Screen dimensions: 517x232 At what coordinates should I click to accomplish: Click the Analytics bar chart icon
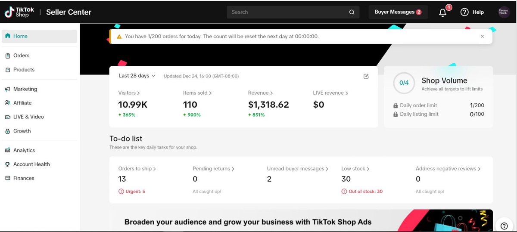tap(8, 150)
